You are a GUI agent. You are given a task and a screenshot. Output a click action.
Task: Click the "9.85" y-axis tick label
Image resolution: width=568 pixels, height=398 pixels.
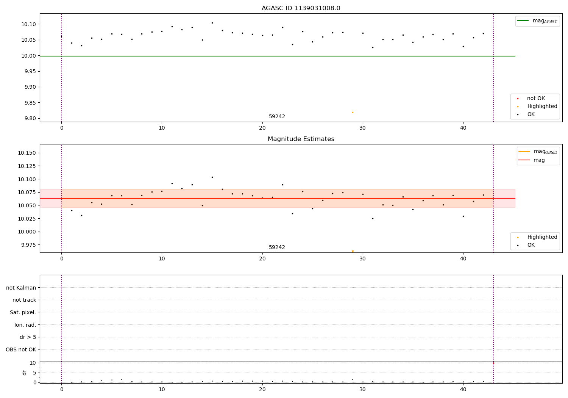pos(30,103)
